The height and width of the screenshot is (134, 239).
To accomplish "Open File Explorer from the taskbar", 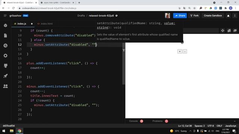I will (x=12, y=131).
